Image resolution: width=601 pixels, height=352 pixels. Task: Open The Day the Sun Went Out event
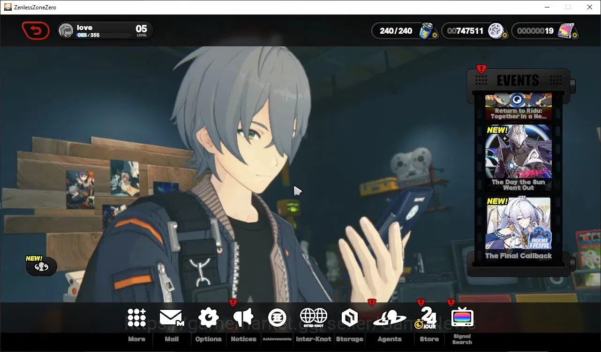[518, 158]
